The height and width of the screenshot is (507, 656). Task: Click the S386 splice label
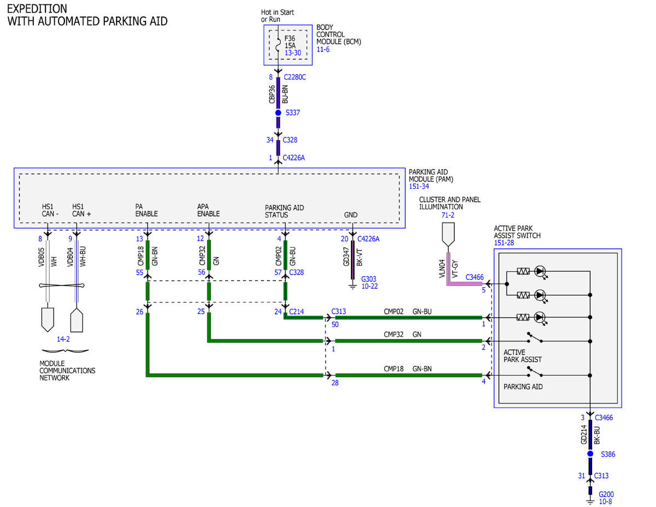(x=608, y=454)
